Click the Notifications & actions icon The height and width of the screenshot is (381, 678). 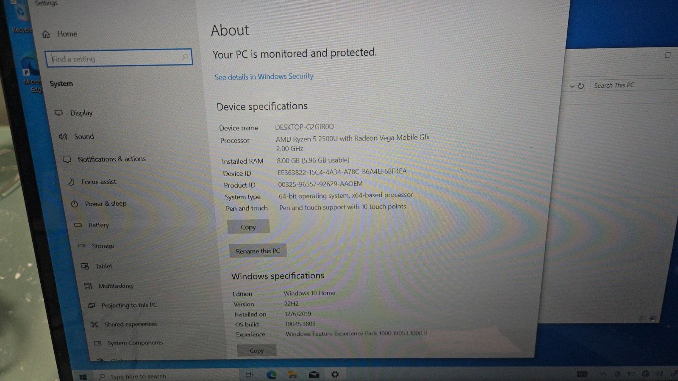pyautogui.click(x=67, y=160)
